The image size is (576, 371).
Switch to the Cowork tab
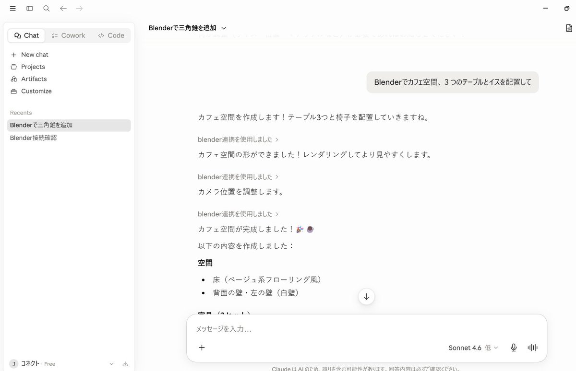point(68,35)
